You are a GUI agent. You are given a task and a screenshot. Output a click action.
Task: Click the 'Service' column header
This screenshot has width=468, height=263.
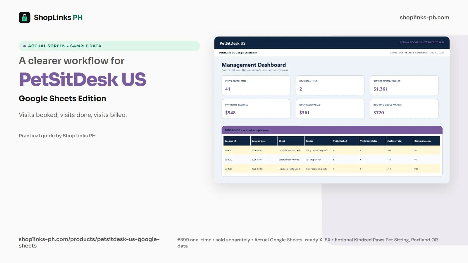click(x=318, y=141)
